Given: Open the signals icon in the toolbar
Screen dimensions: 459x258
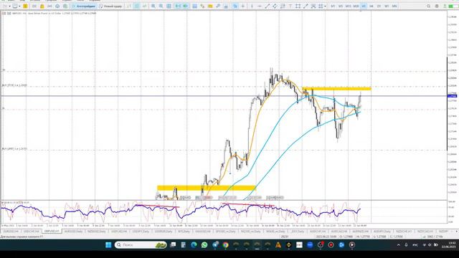Looking at the screenshot, I should coord(49,6).
